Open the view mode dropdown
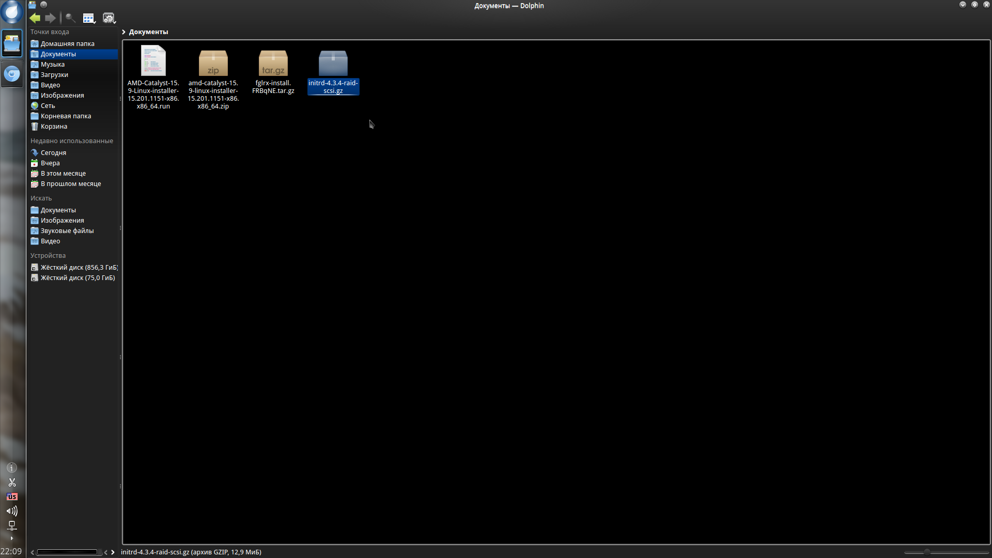The image size is (992, 558). pyautogui.click(x=89, y=19)
